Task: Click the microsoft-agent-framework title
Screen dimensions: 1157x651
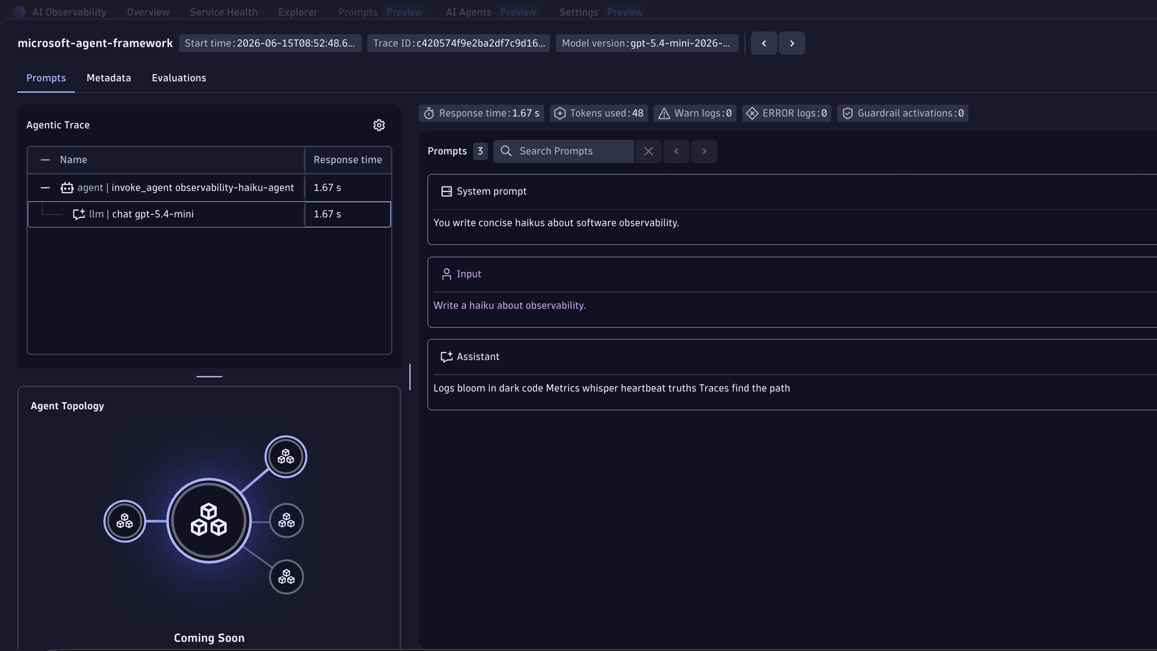Action: point(95,43)
